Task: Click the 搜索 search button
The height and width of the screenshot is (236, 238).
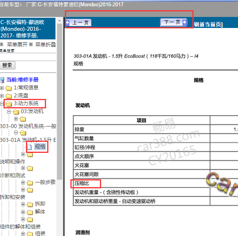Action: 7,65
